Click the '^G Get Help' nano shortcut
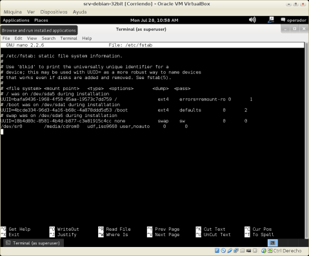This screenshot has width=309, height=256. pyautogui.click(x=15, y=229)
